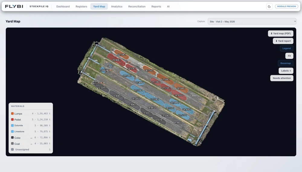Select the 2,264 t stockpile
This screenshot has width=302, height=172.
click(103, 70)
